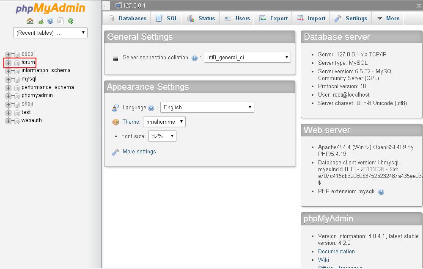Expand the forum database tree node
The height and width of the screenshot is (269, 423).
pos(8,63)
